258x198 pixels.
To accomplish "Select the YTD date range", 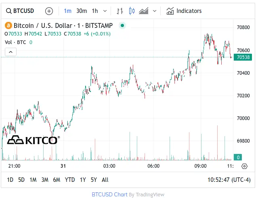I will tap(70, 180).
